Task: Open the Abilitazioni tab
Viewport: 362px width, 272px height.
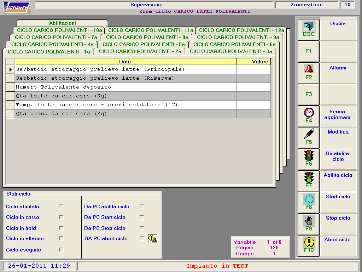Action: (x=62, y=23)
